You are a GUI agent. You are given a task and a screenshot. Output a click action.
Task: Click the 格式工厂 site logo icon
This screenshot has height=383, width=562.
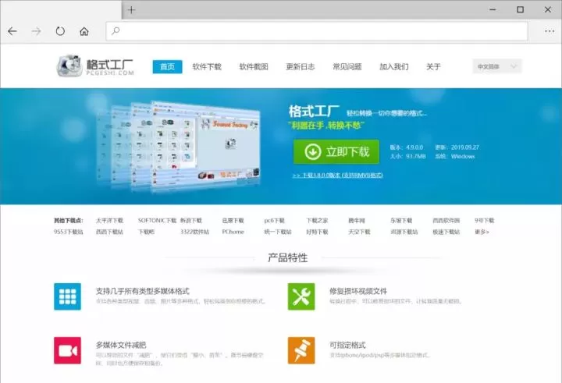69,66
